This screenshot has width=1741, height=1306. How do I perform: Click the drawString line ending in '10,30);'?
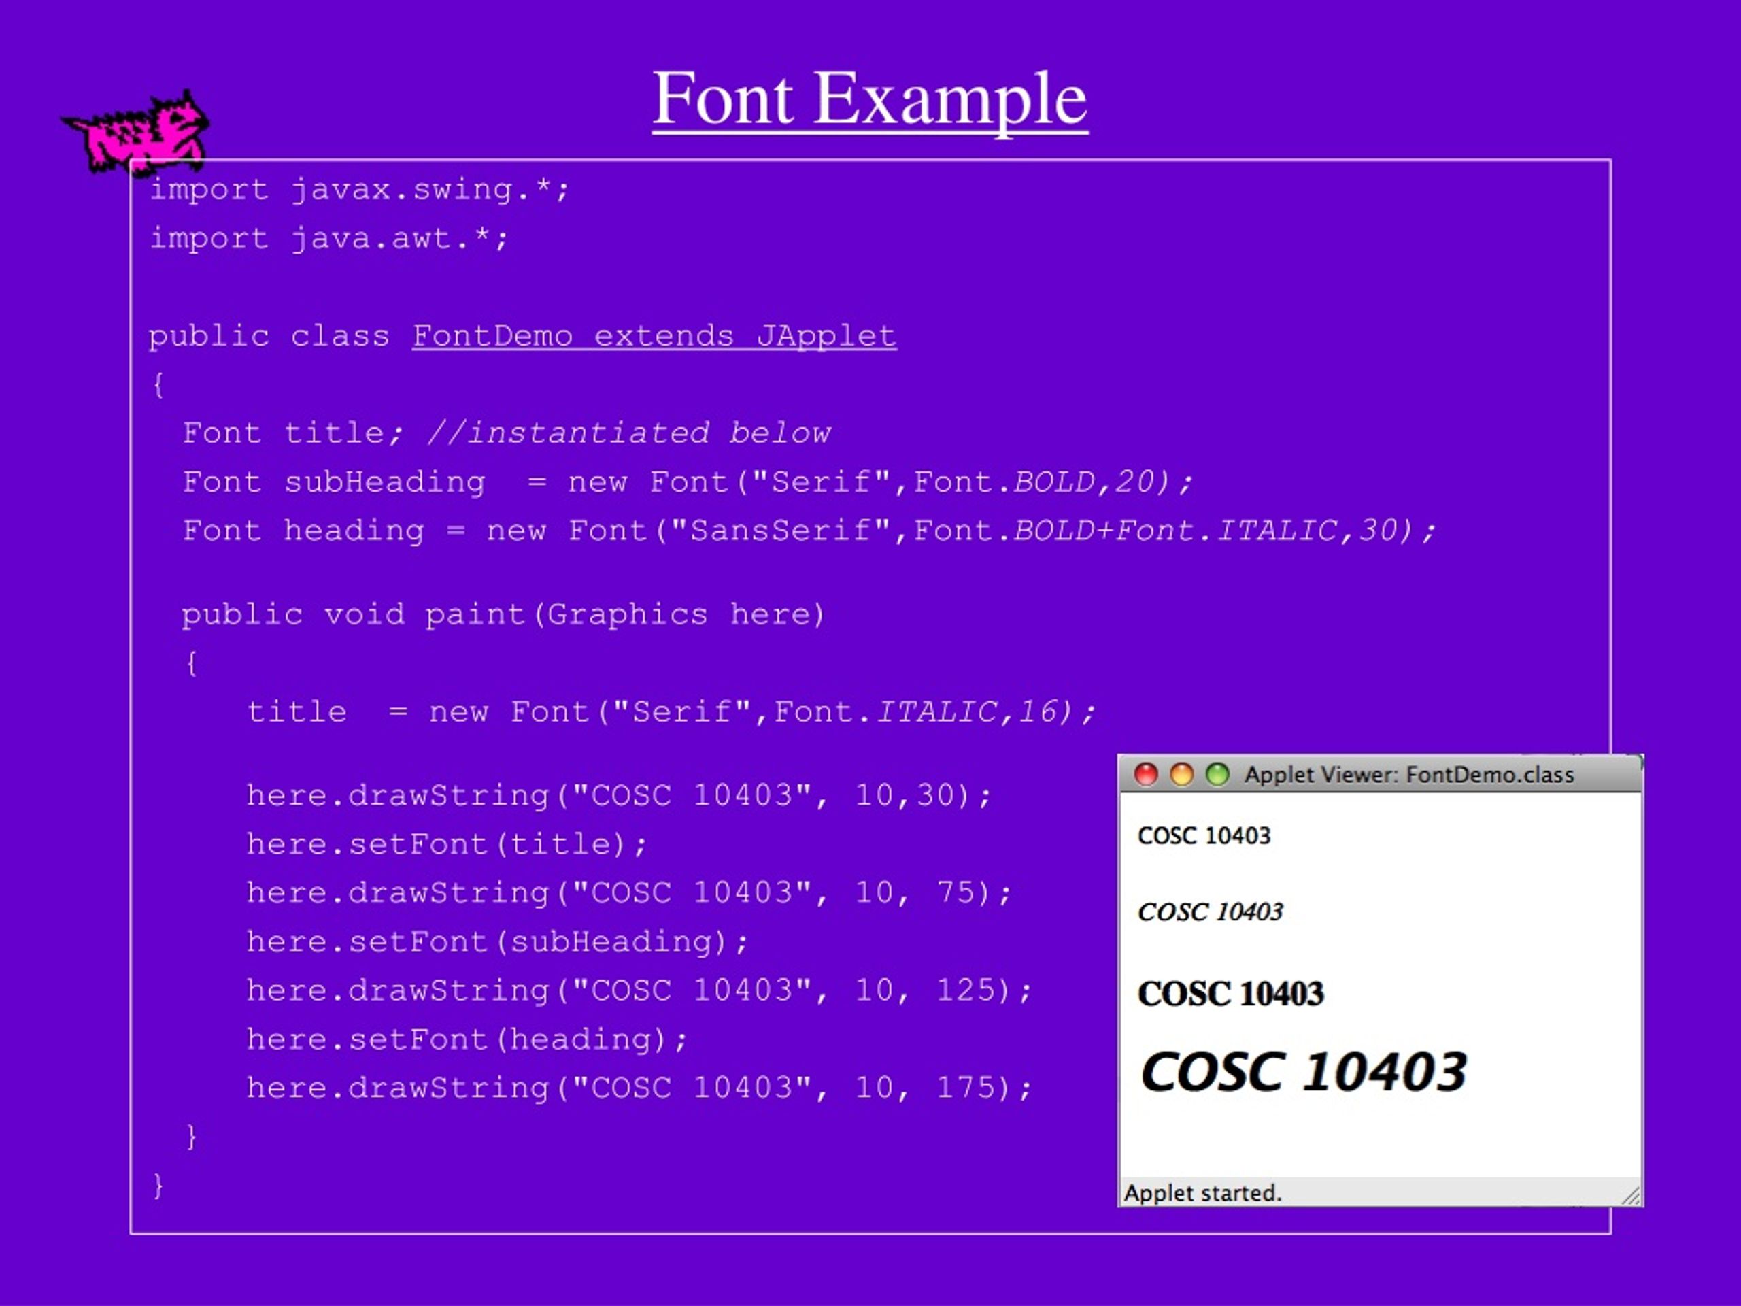point(620,796)
